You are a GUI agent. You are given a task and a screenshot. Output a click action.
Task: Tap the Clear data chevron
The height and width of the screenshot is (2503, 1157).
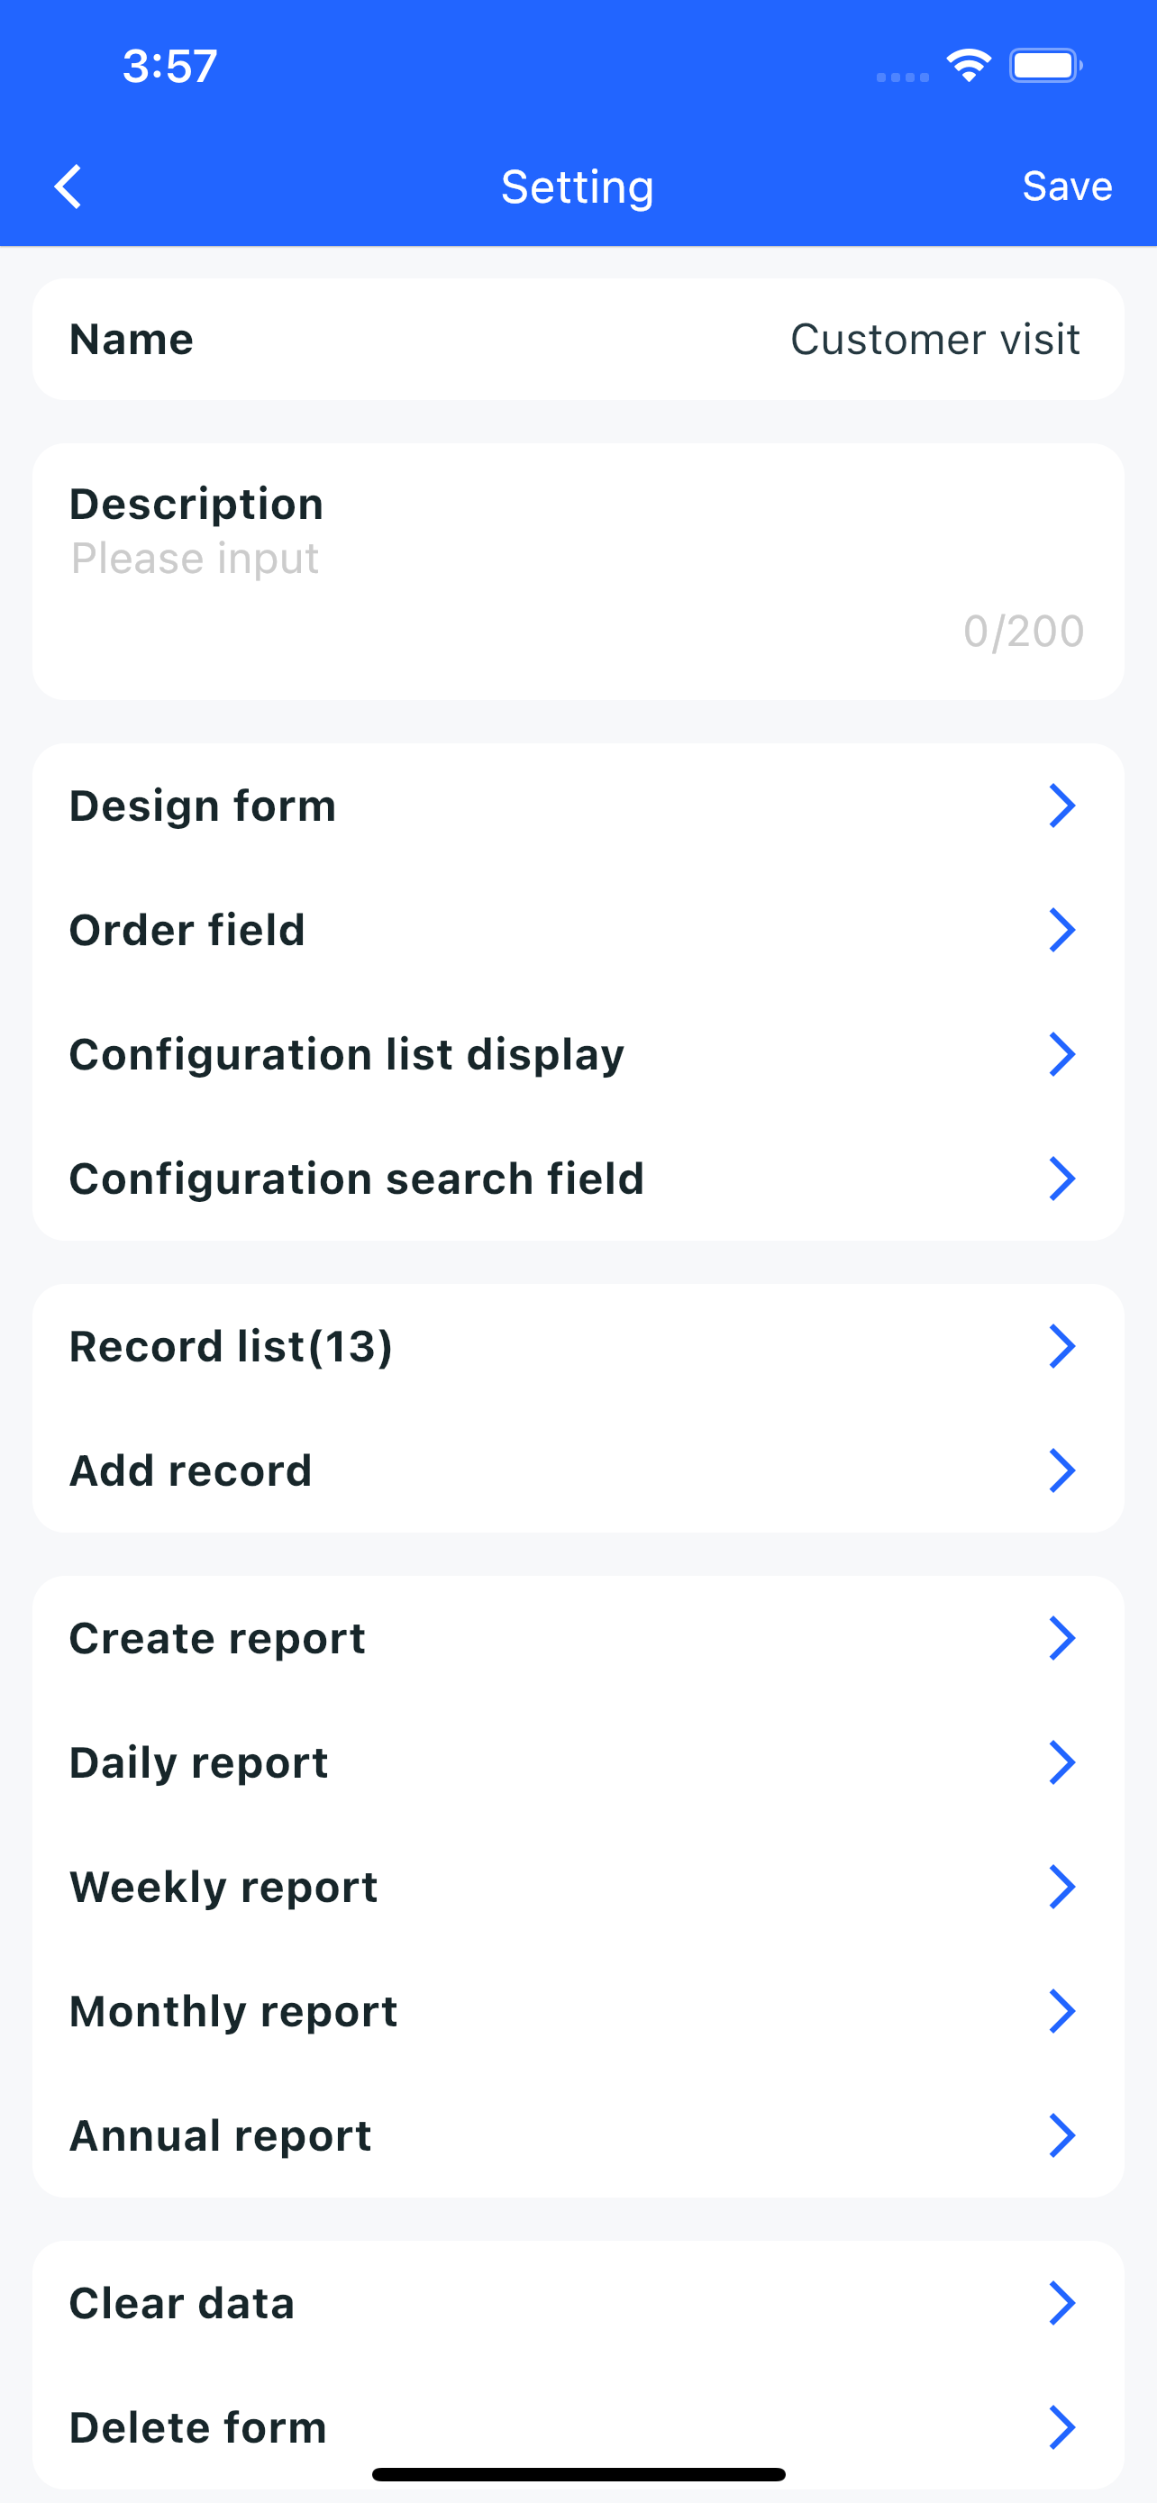(x=1061, y=2303)
